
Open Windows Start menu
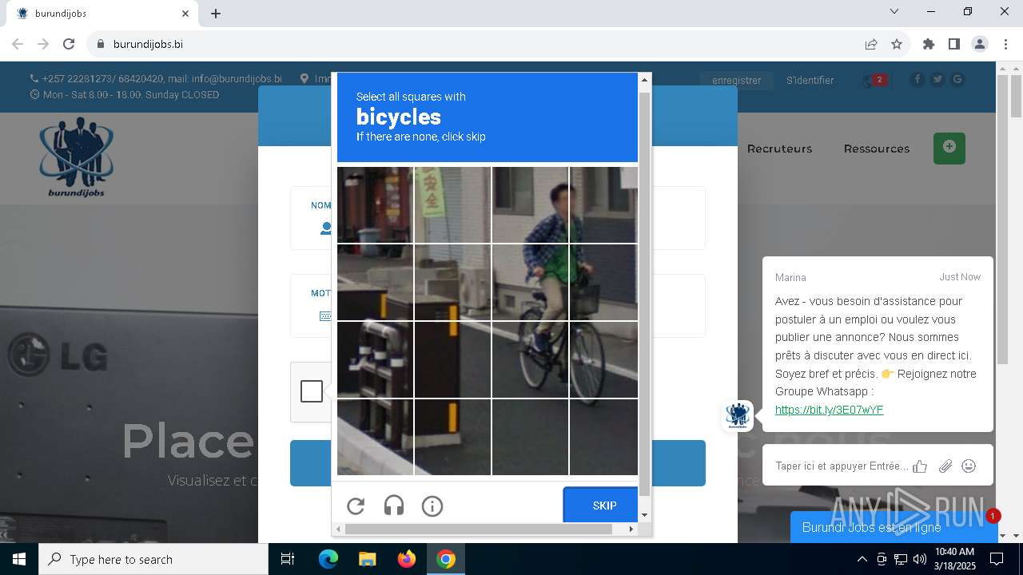coord(19,559)
